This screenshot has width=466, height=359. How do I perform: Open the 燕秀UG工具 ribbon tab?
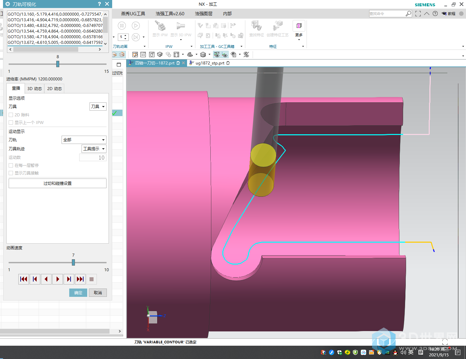pyautogui.click(x=133, y=14)
